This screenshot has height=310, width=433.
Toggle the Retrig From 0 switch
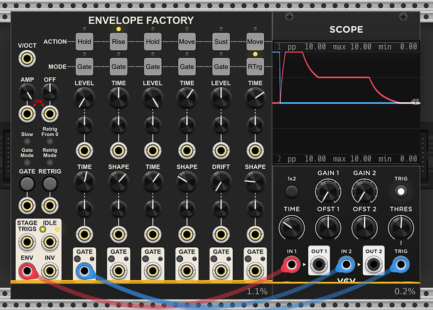coord(50,142)
